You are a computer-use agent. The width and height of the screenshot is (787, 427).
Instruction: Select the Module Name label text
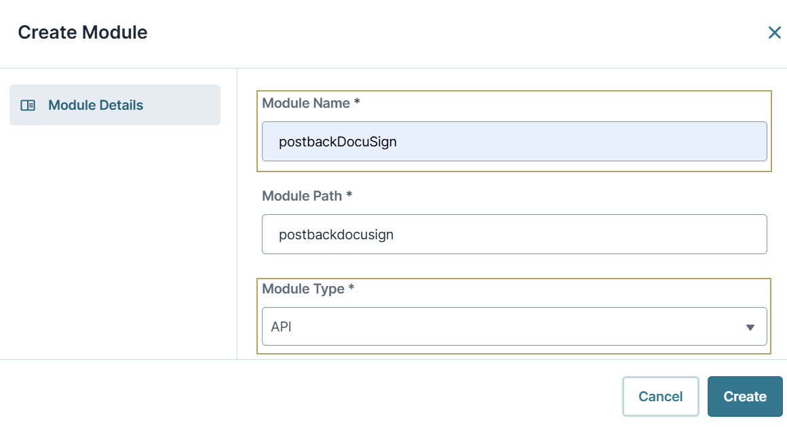[311, 103]
